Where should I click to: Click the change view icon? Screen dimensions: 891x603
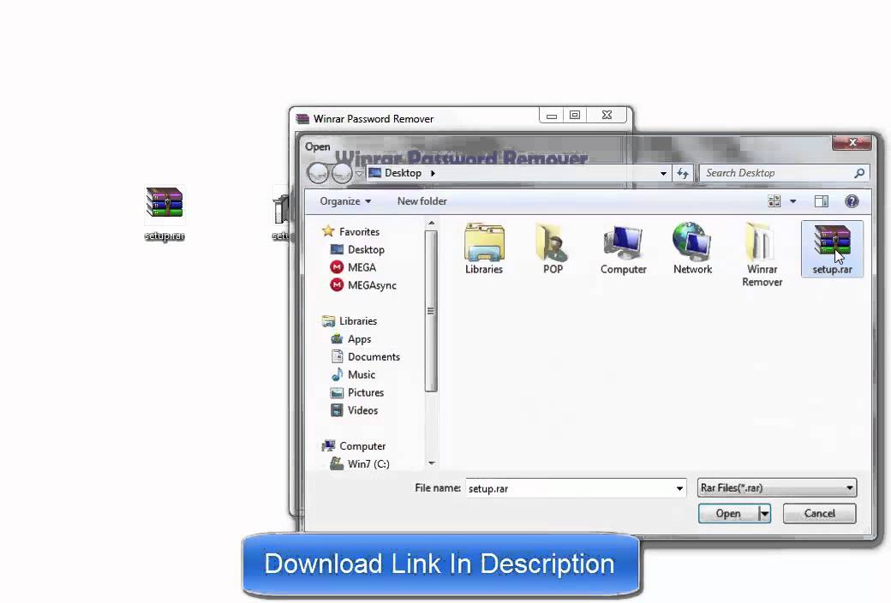point(774,201)
